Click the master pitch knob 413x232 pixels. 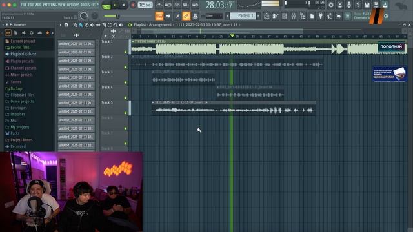[x=95, y=16]
